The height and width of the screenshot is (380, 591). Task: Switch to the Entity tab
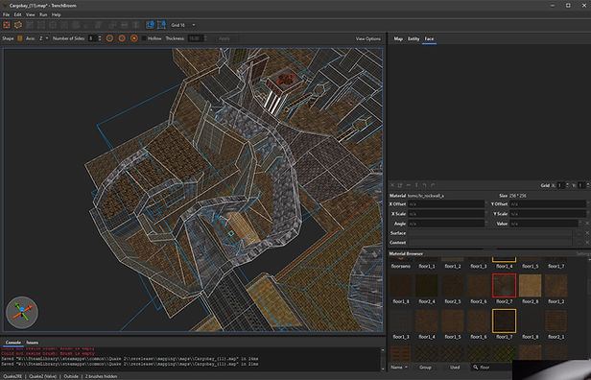pos(414,38)
